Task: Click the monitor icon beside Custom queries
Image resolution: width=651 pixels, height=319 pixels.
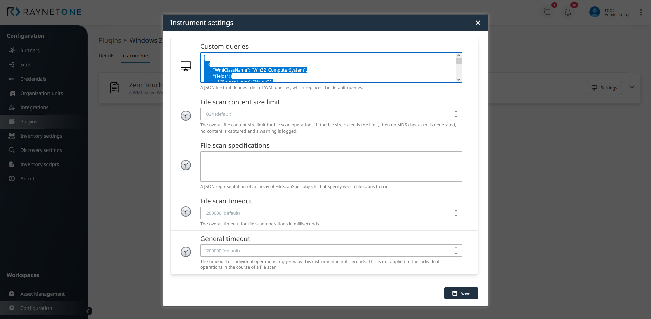Action: click(185, 66)
